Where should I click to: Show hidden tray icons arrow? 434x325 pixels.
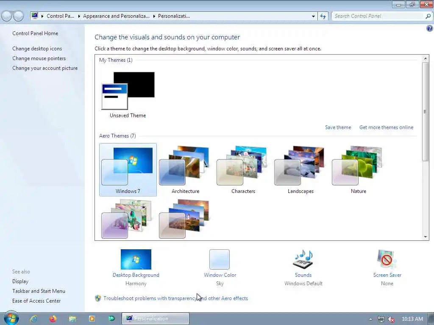pyautogui.click(x=370, y=319)
